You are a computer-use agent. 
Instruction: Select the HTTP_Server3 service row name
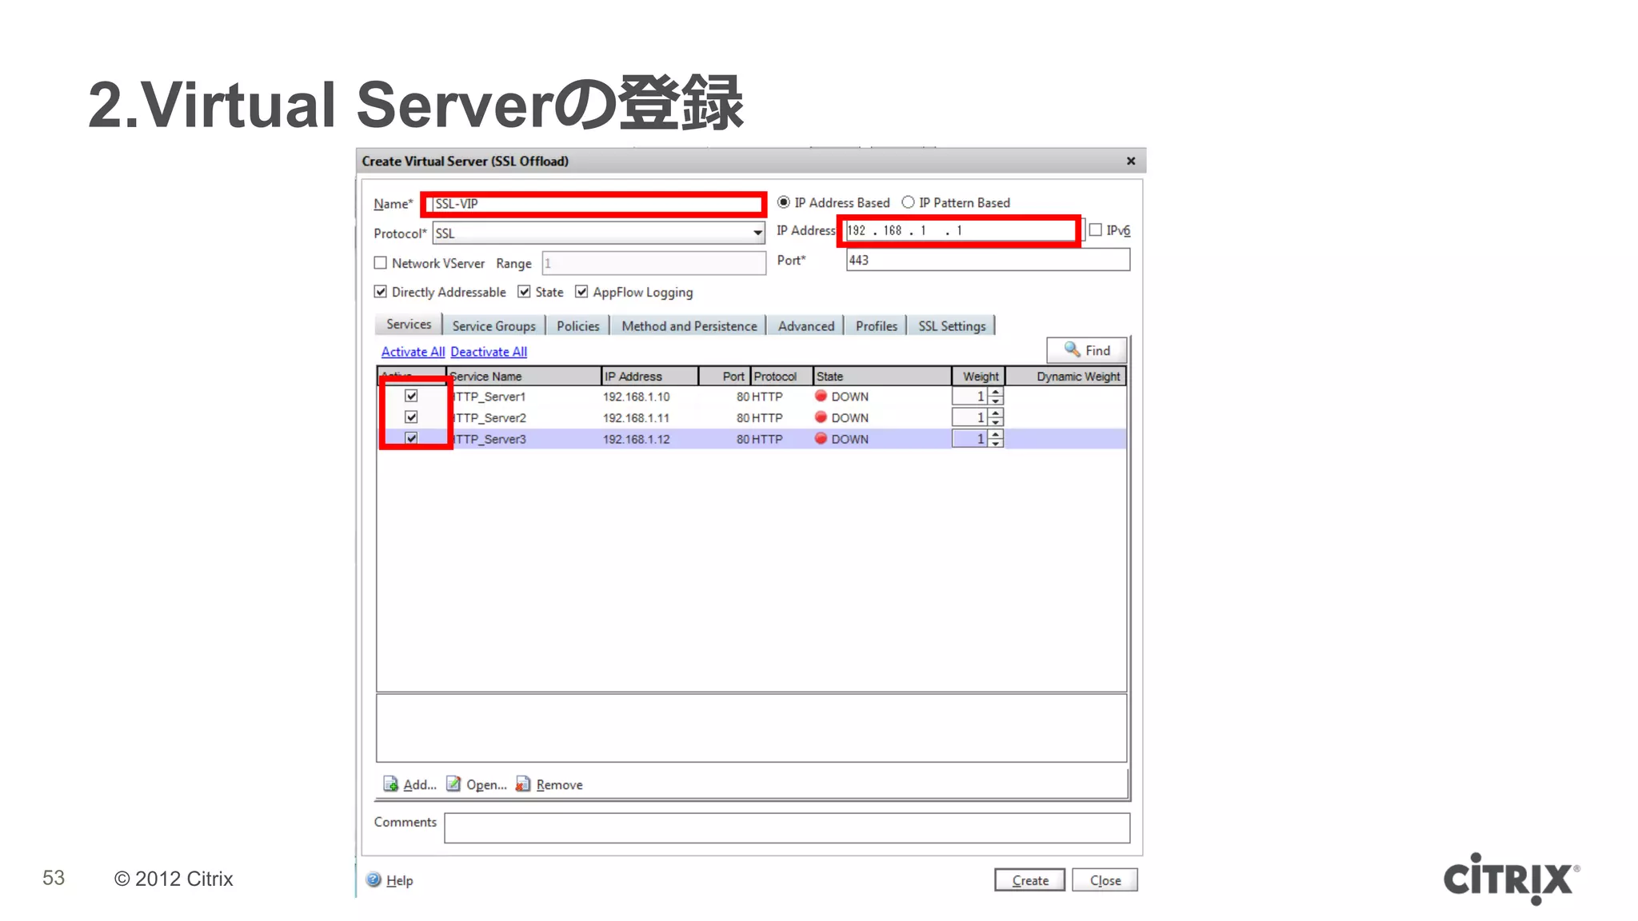(x=488, y=439)
